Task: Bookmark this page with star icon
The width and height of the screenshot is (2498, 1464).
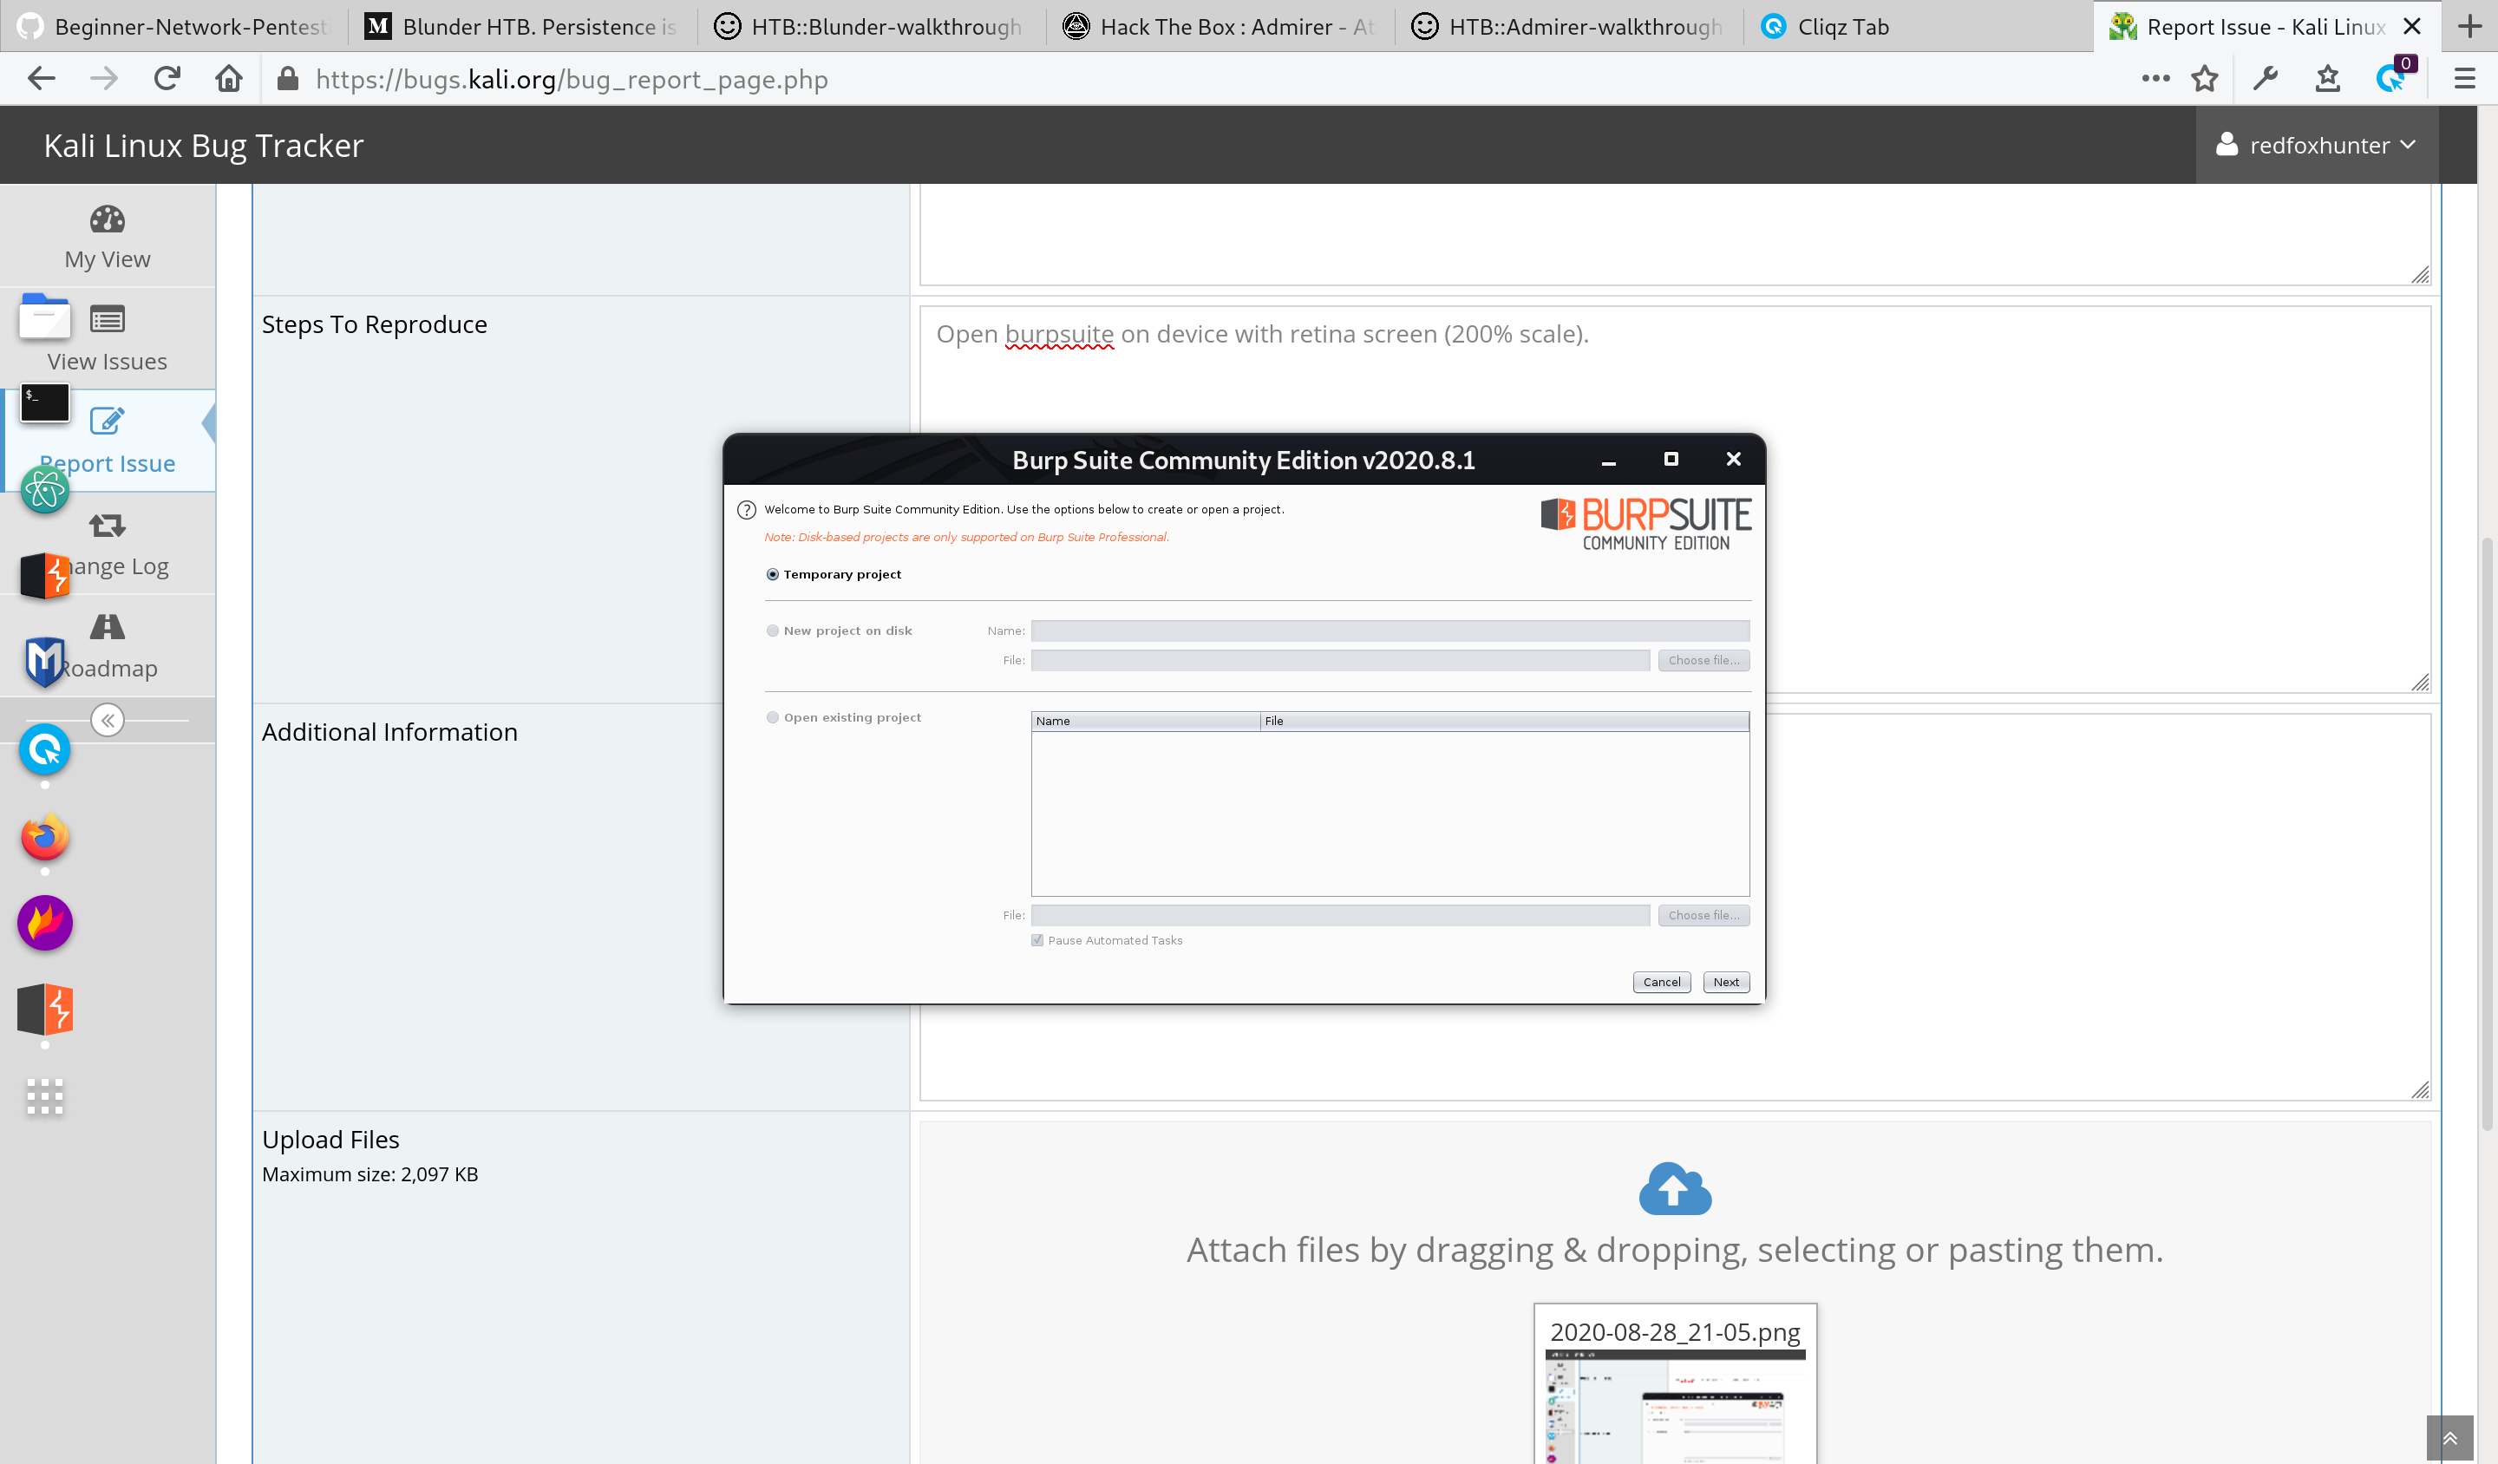Action: coord(2205,78)
